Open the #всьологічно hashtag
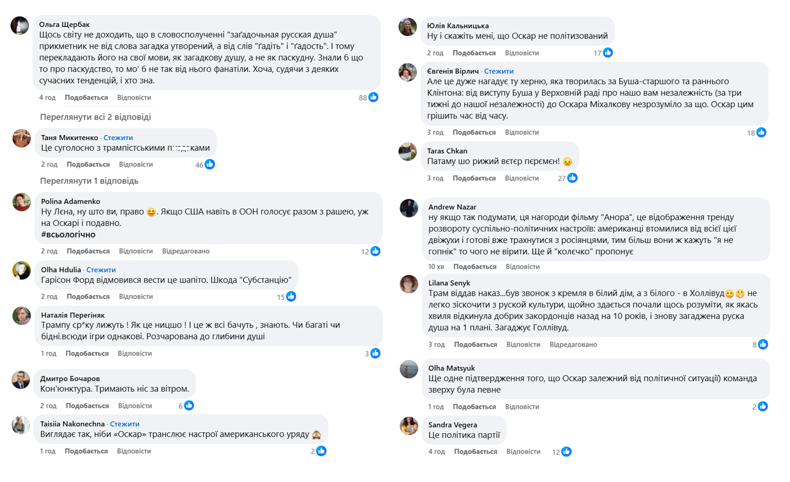790x482 pixels. (x=68, y=235)
